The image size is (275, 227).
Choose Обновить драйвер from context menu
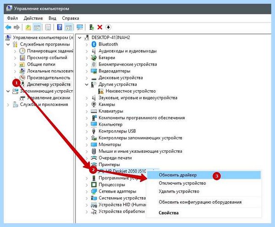click(x=203, y=175)
